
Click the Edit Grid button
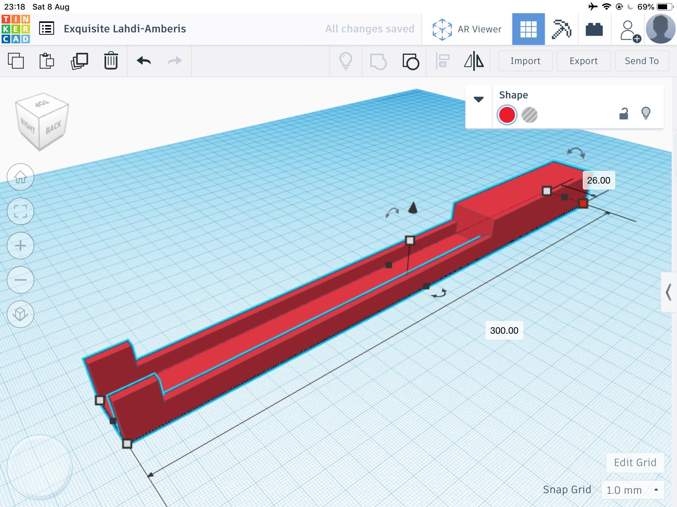click(635, 462)
